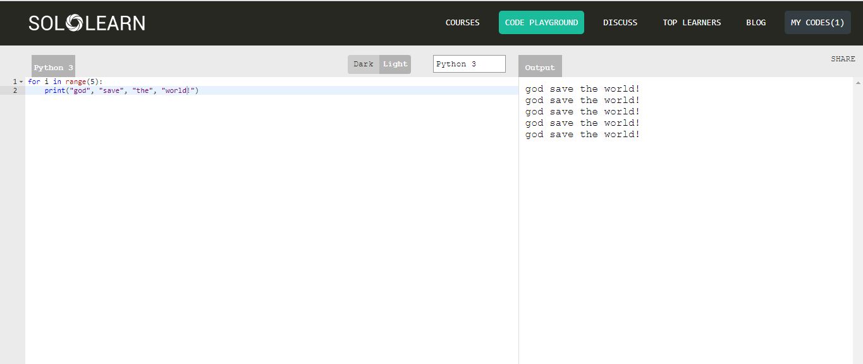Click line number 2 in the editor
863x364 pixels.
pyautogui.click(x=15, y=90)
